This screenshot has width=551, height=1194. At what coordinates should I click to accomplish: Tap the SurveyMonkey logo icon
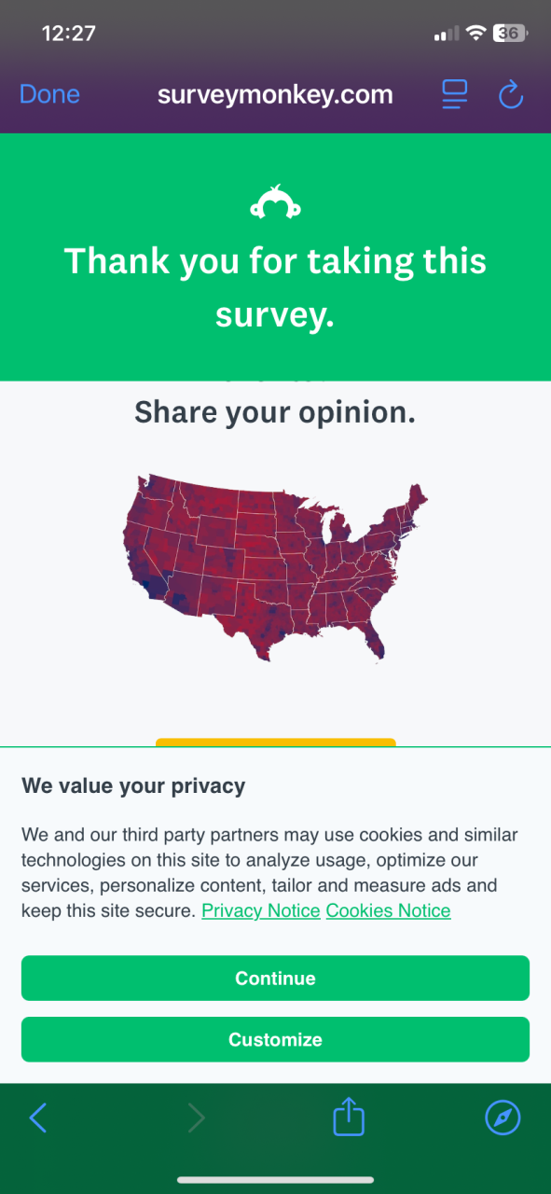point(275,203)
